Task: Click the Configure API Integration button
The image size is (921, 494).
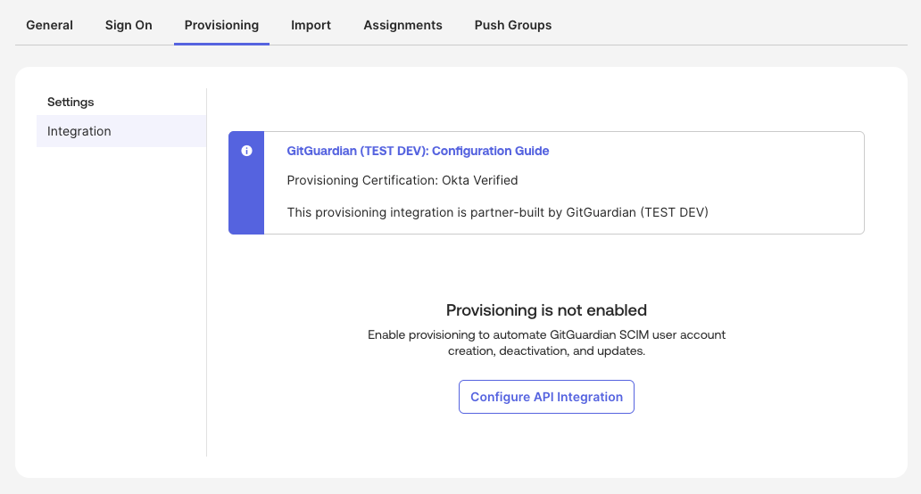Action: [546, 397]
